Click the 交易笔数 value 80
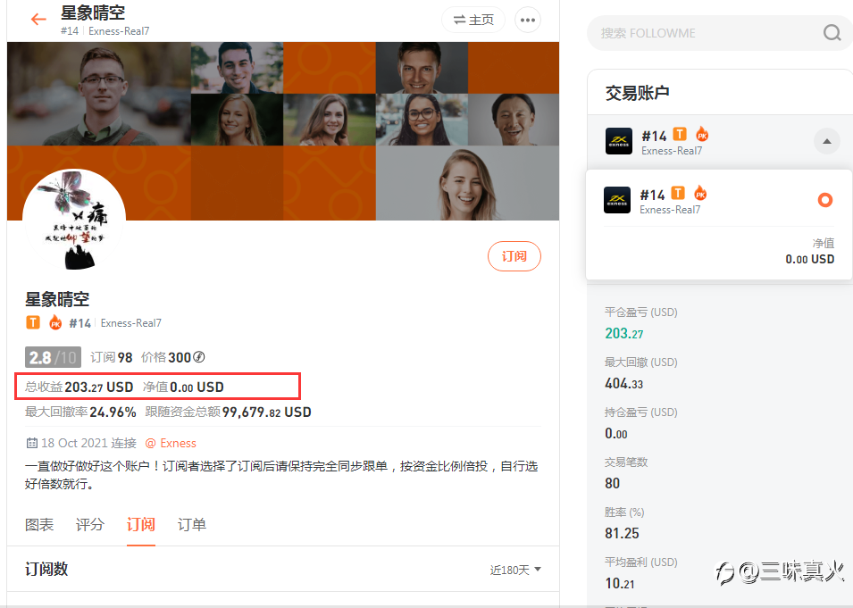Screen dimensions: 853x608 (x=613, y=483)
